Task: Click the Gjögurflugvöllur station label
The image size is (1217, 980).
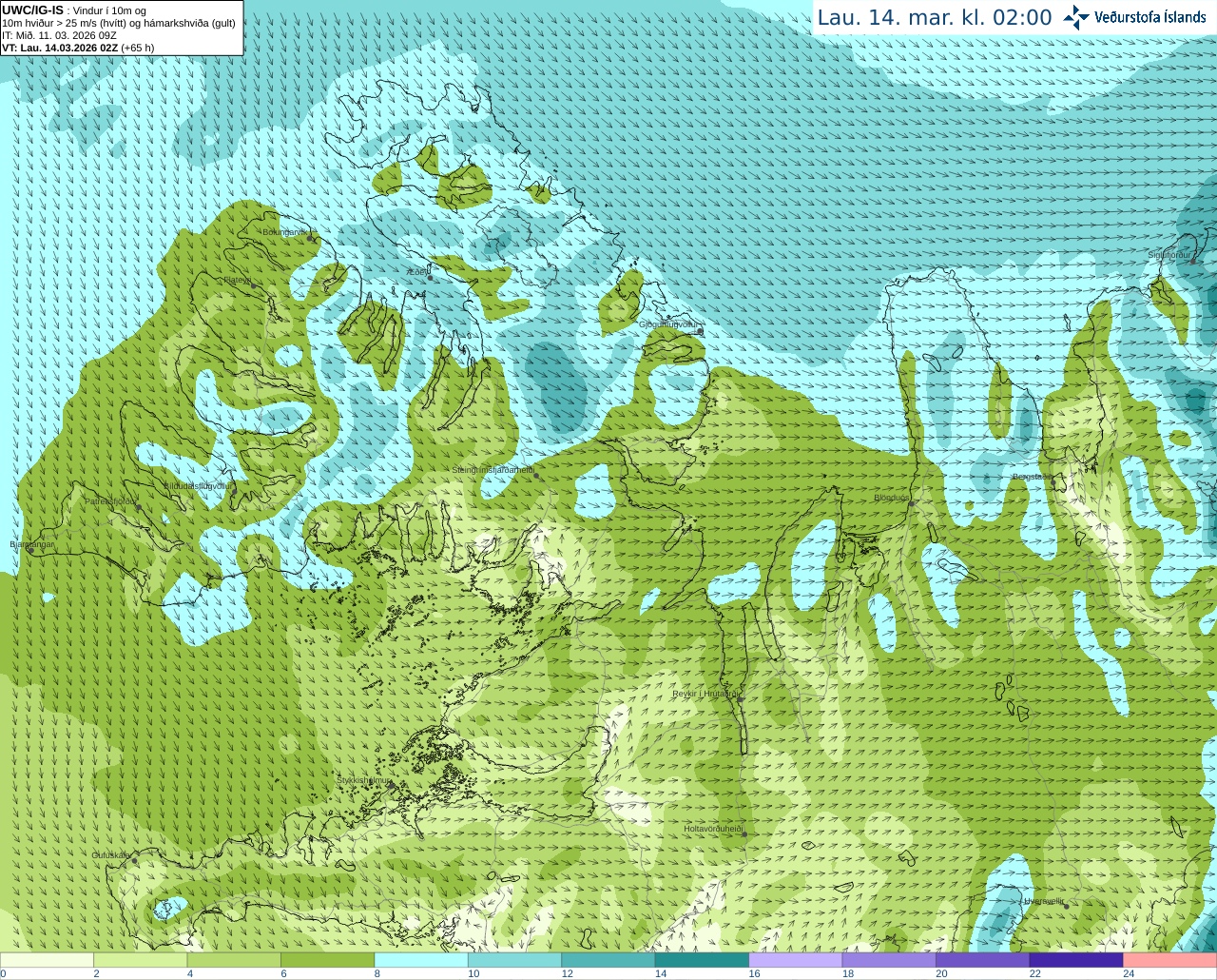Action: (x=669, y=324)
